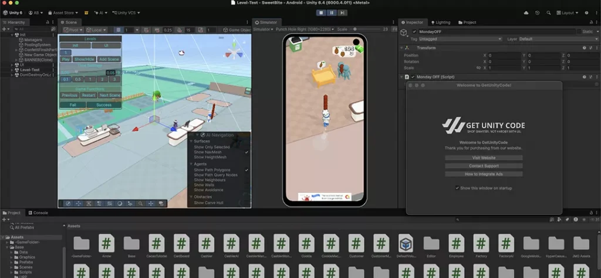Open the global search magnifier icon

pyautogui.click(x=549, y=13)
